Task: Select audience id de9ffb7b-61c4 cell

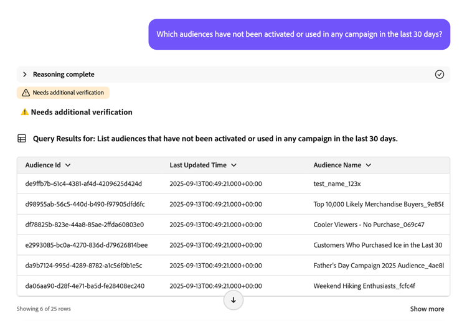Action: (83, 184)
